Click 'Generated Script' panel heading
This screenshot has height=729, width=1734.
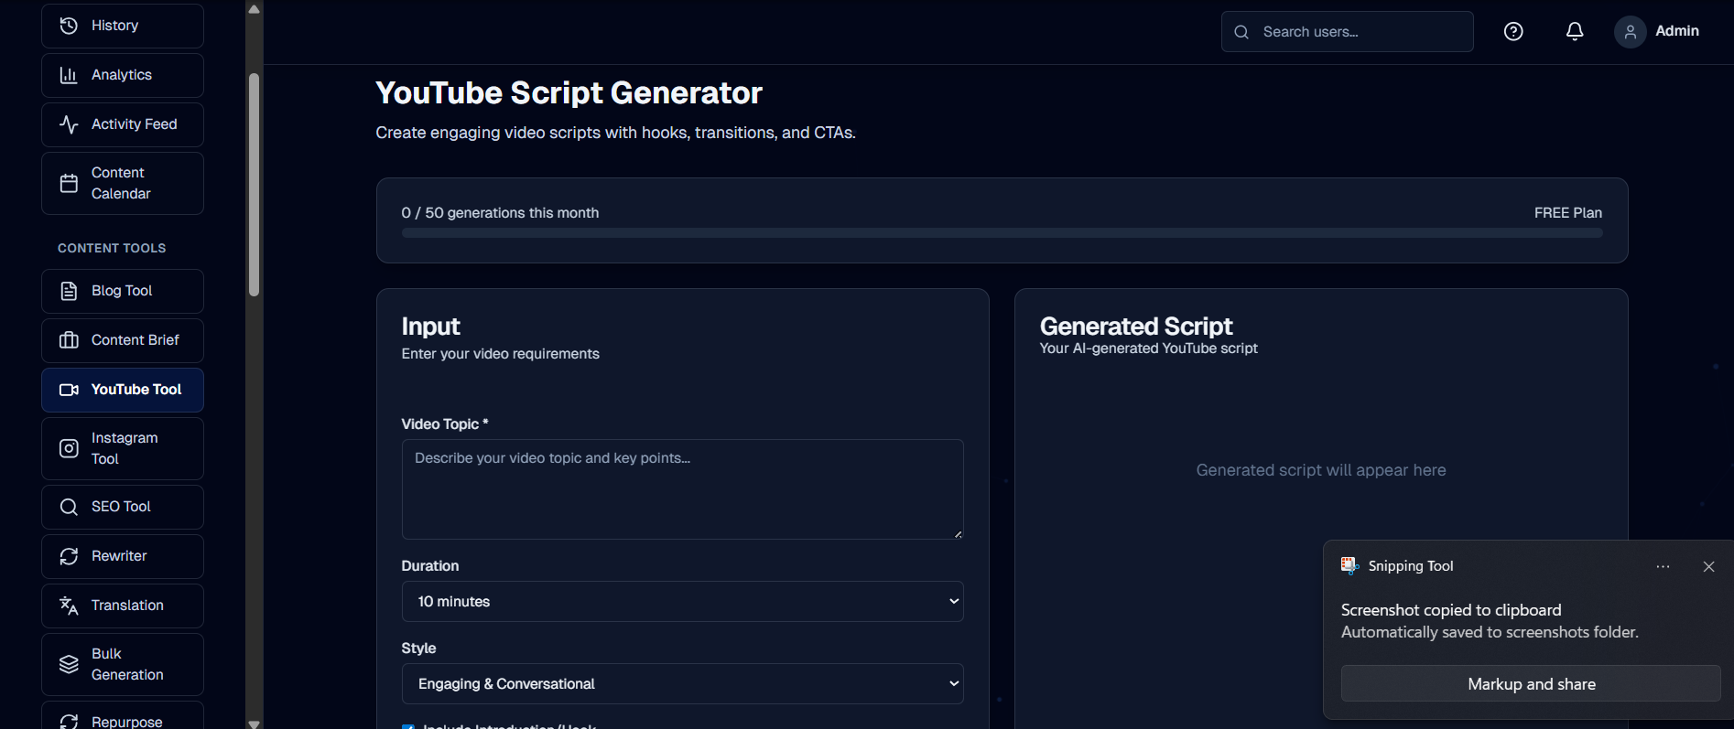(x=1136, y=327)
